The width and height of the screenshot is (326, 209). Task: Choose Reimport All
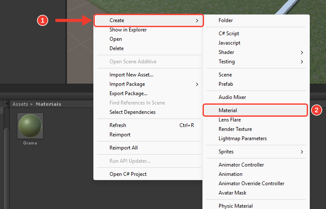pyautogui.click(x=148, y=148)
